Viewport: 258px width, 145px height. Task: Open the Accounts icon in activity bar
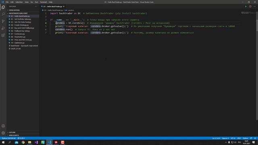click(3, 126)
